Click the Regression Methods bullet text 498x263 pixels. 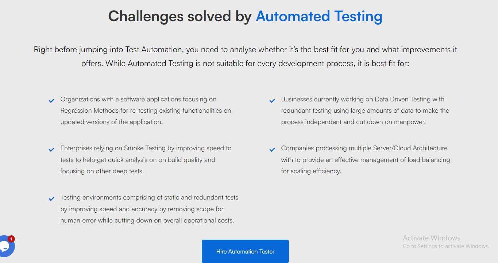146,111
